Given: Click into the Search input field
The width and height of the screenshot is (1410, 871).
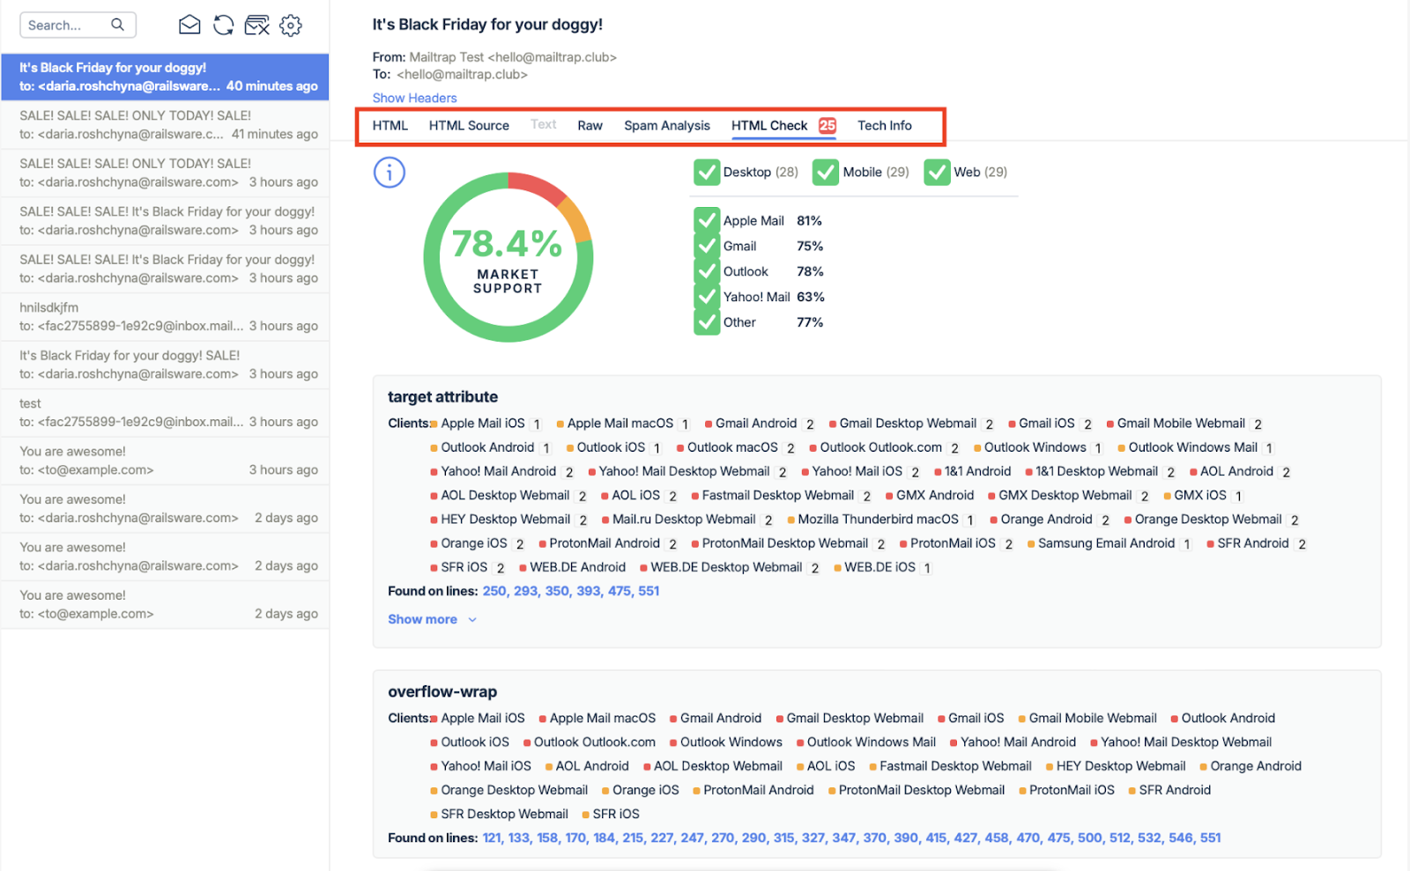Looking at the screenshot, I should tap(66, 26).
